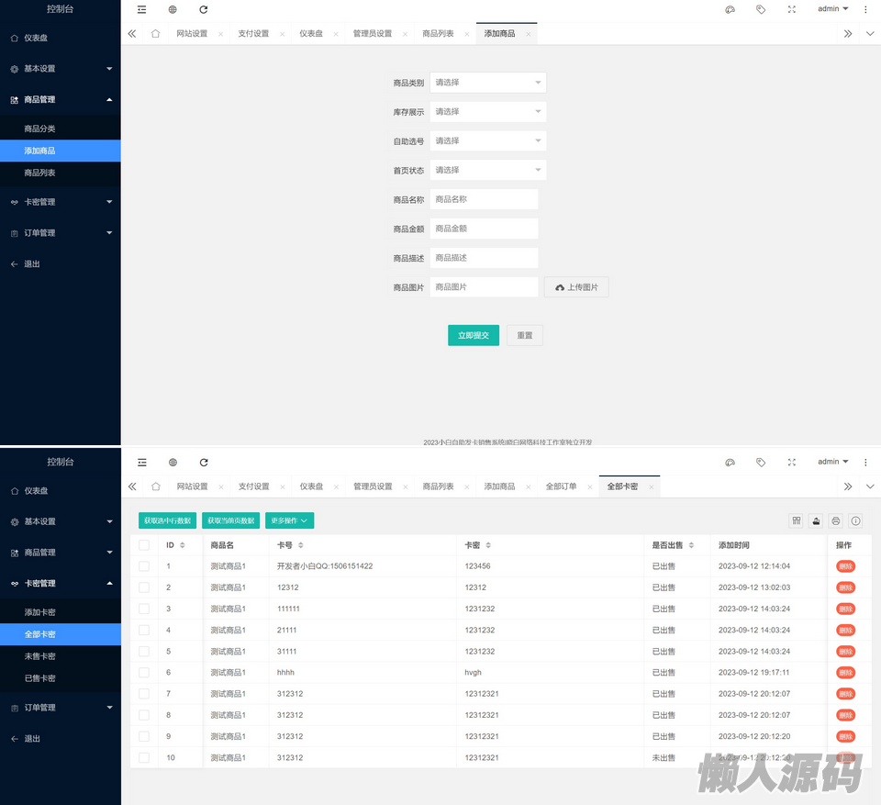Close the 添加商品 tab on 添加商品 page
This screenshot has width=881, height=805.
(x=529, y=34)
